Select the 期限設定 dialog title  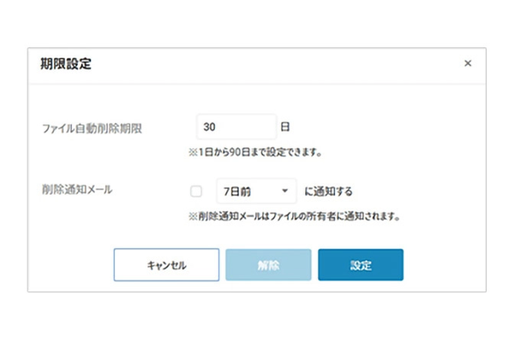(x=66, y=64)
